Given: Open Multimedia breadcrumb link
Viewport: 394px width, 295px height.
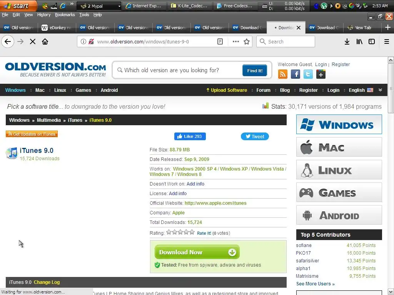Looking at the screenshot, I should 49,120.
